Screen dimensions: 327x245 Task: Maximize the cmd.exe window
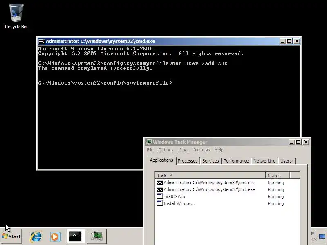pyautogui.click(x=289, y=41)
